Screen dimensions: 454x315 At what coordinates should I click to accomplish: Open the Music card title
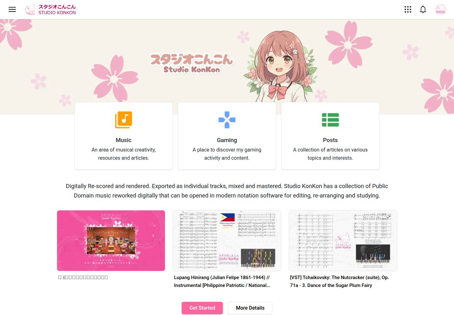coord(124,140)
